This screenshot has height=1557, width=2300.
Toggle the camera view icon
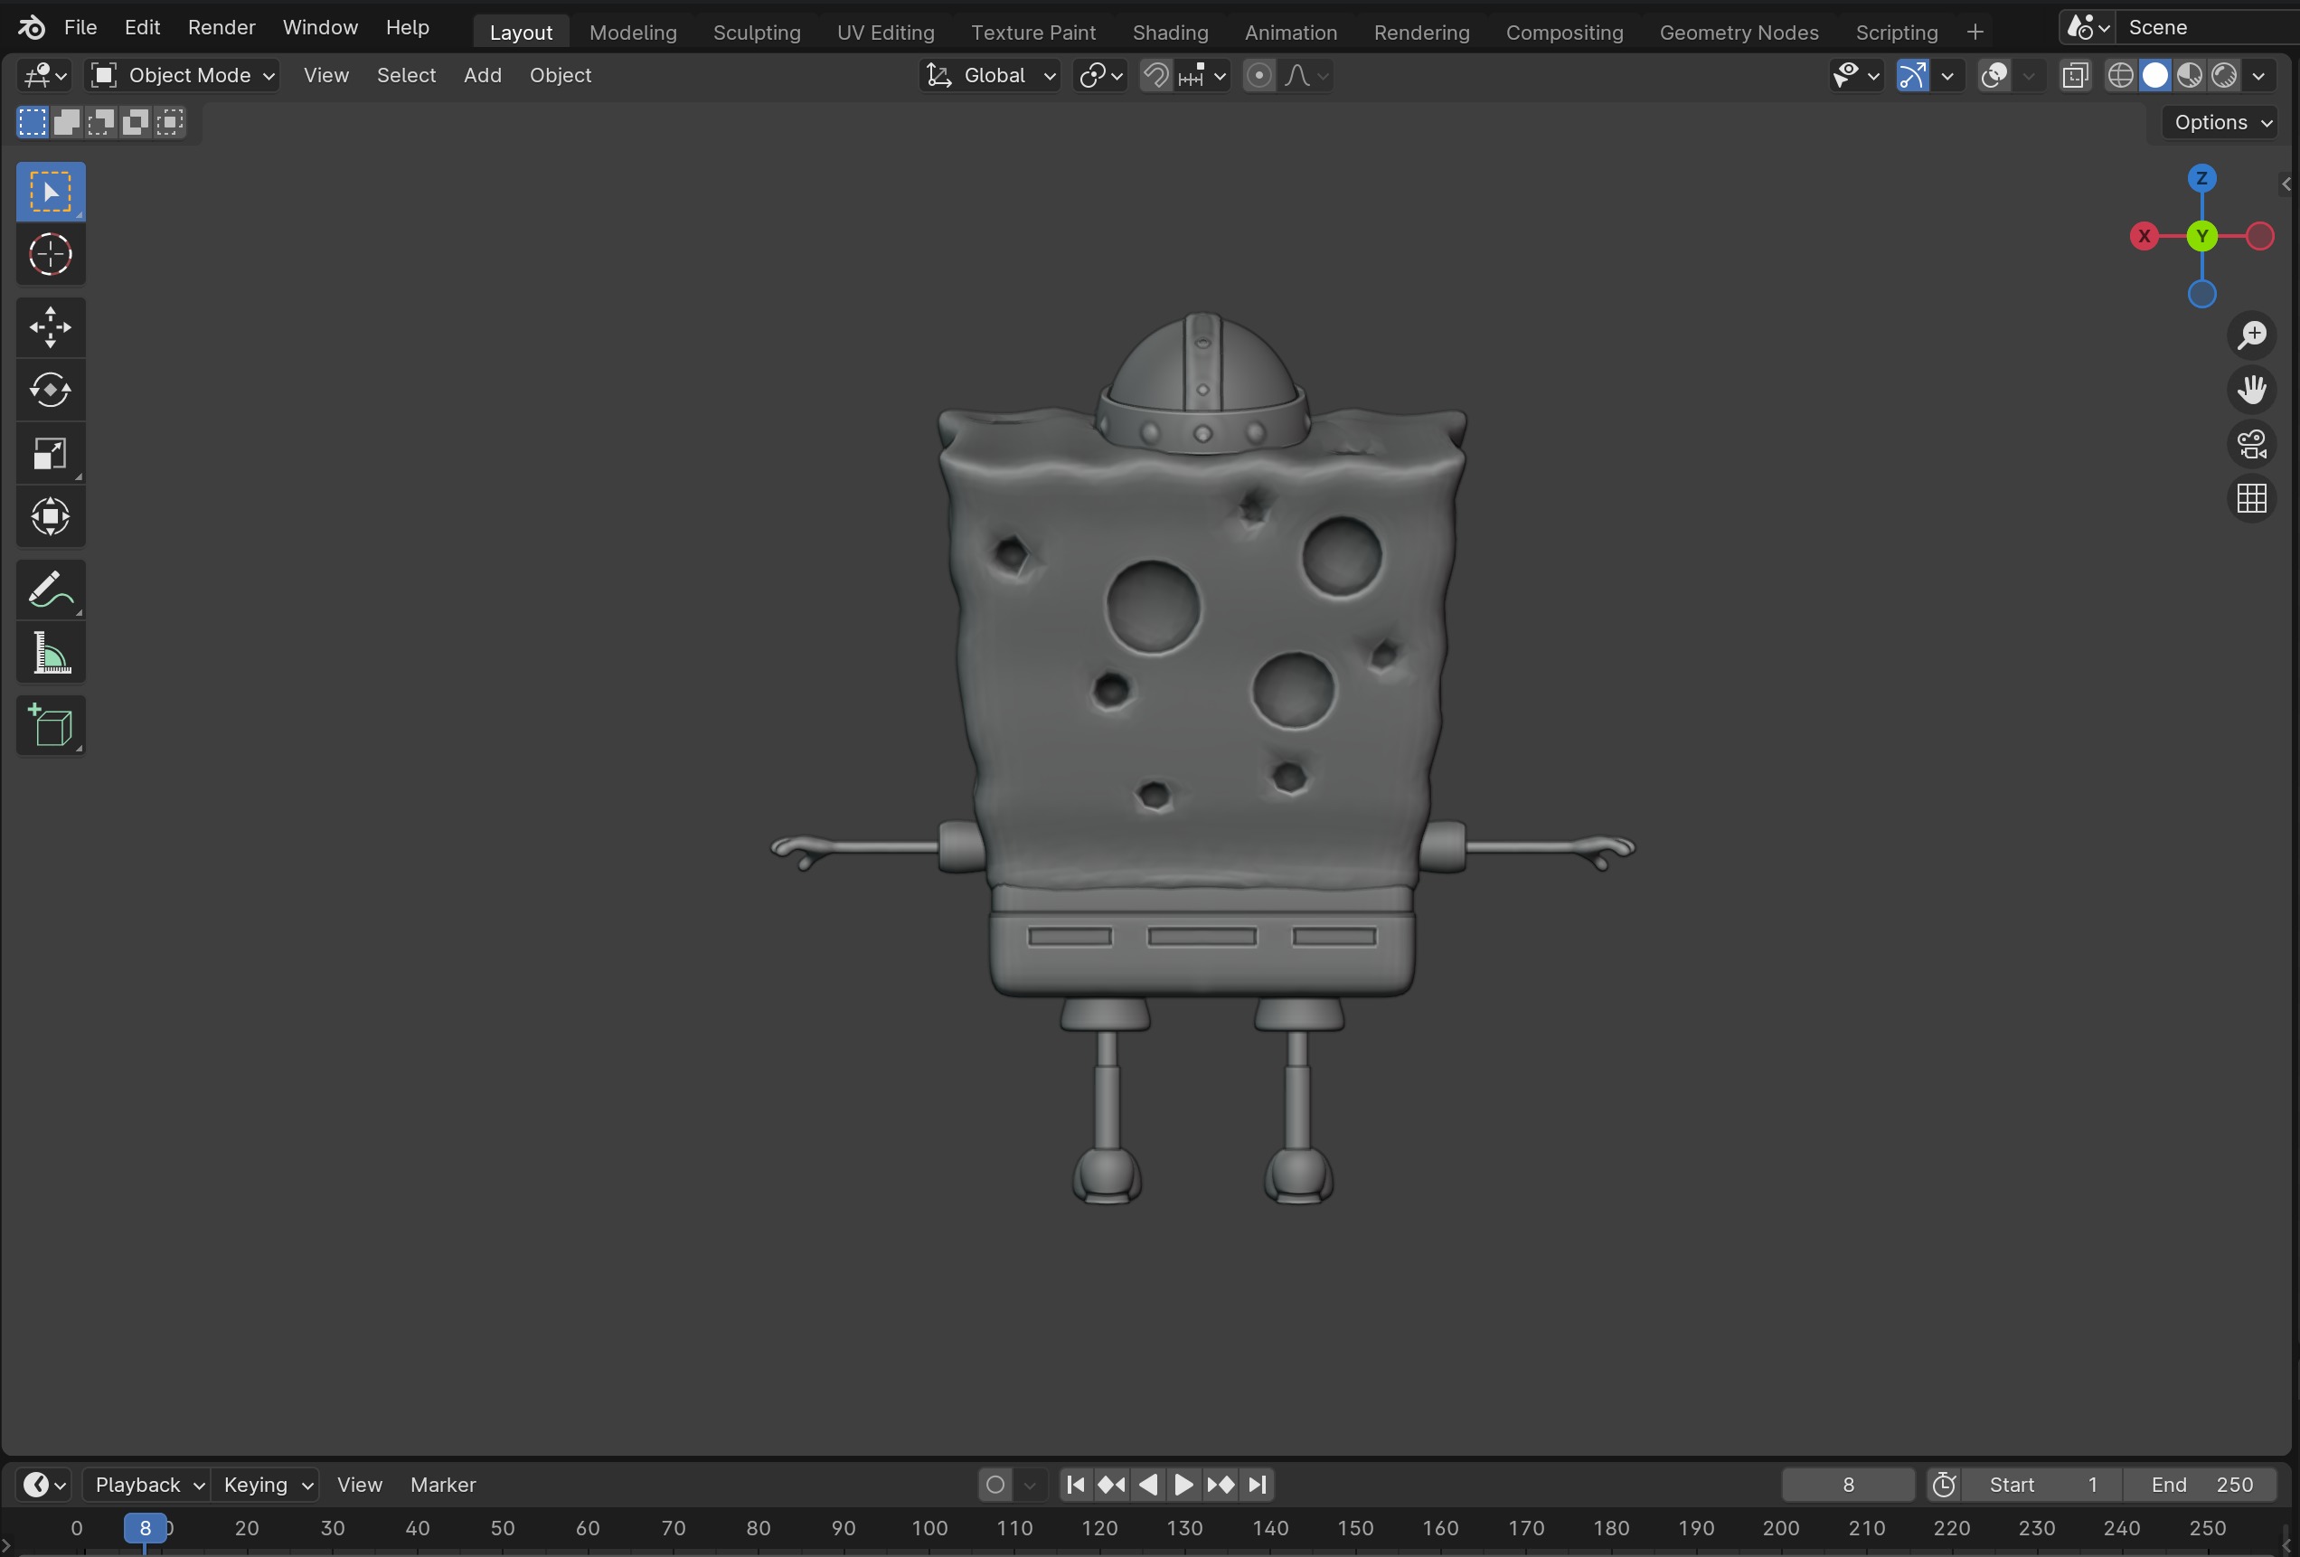point(2251,445)
